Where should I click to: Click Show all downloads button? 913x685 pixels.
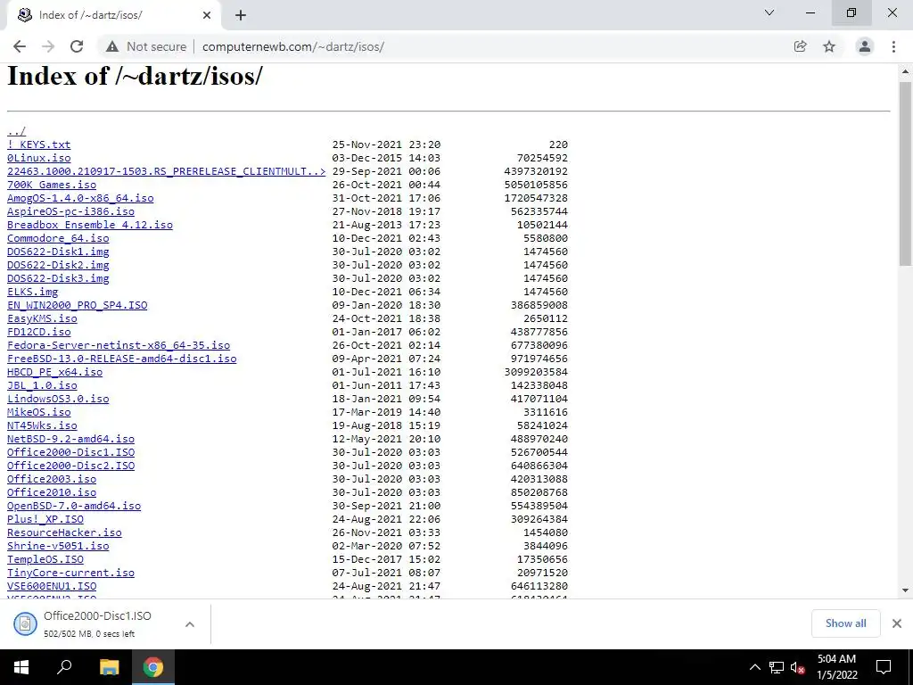(845, 623)
